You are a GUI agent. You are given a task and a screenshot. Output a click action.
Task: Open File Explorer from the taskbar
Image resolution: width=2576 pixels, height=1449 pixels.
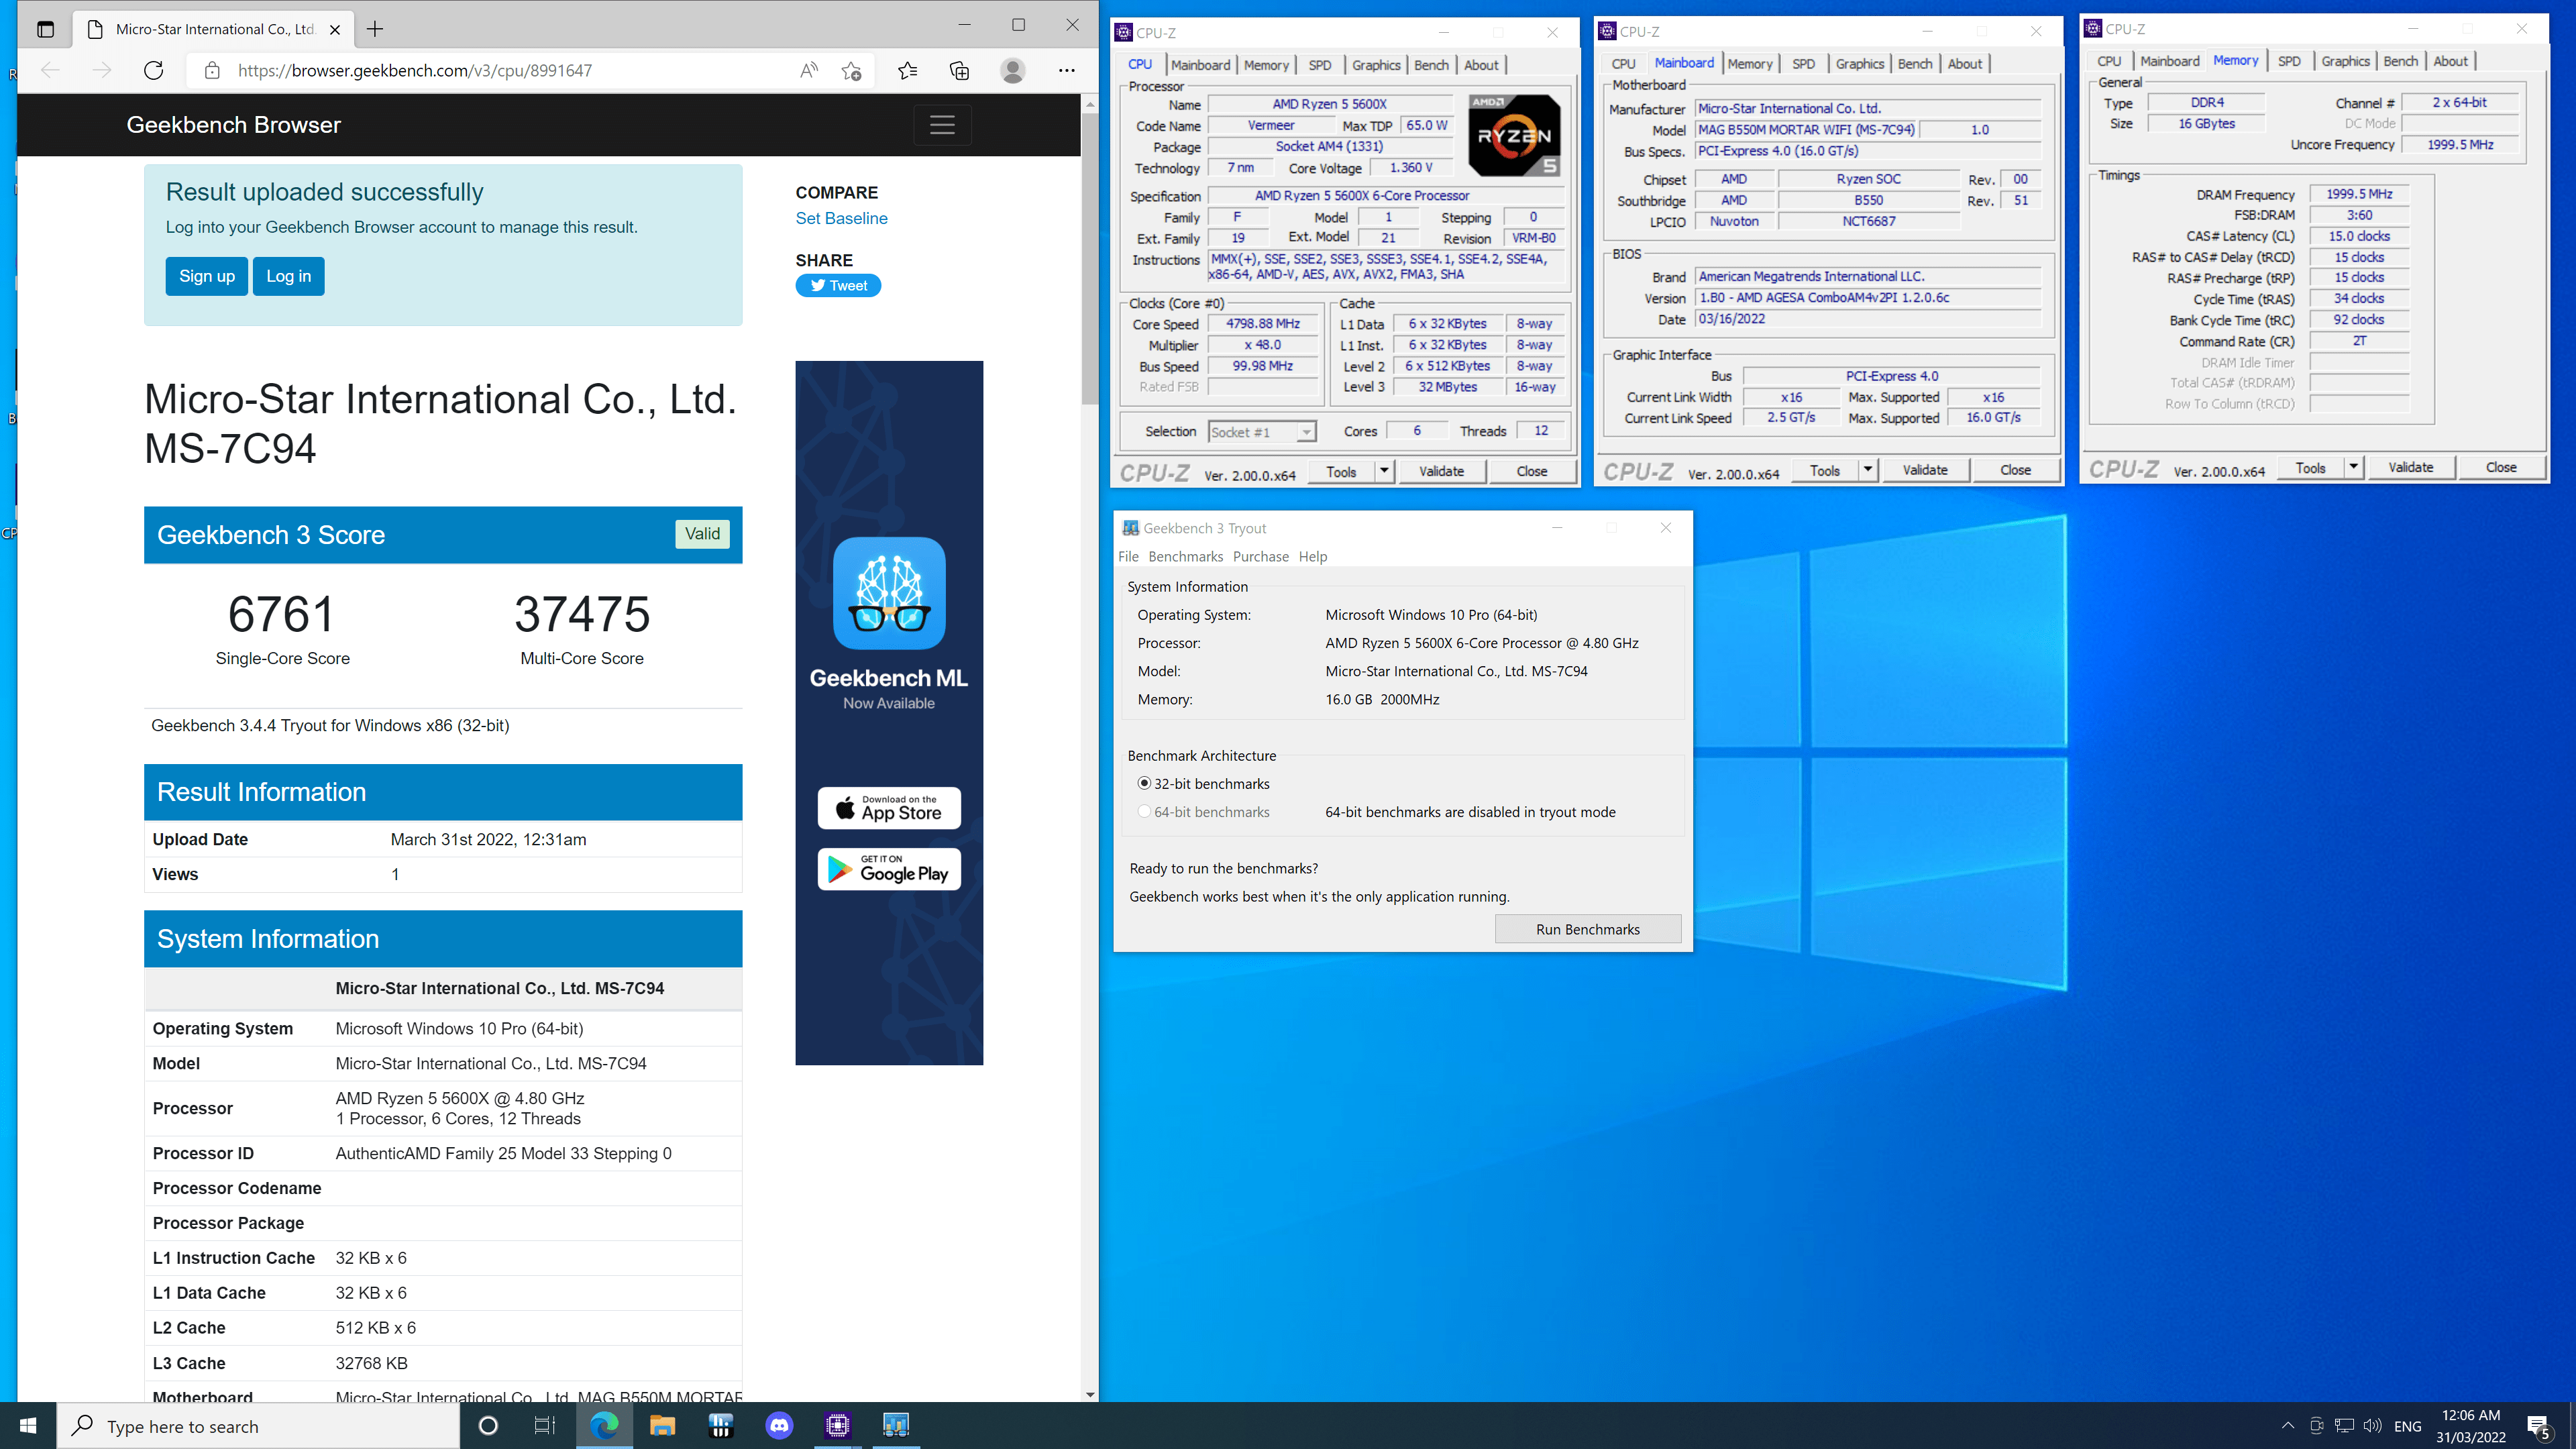click(x=662, y=1426)
